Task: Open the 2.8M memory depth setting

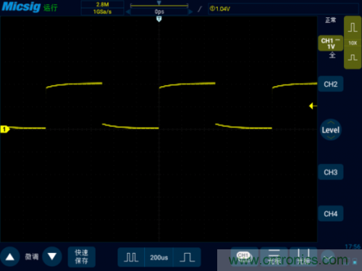Action: [x=102, y=4]
